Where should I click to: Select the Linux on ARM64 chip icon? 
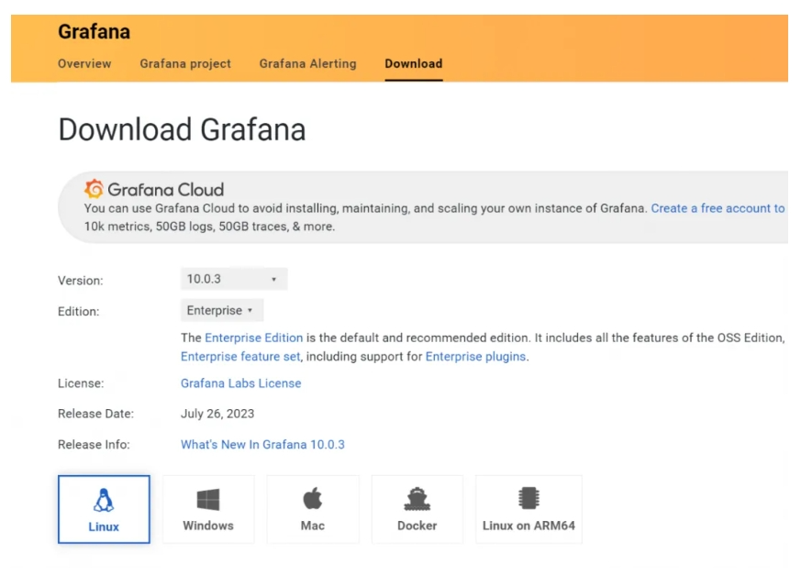tap(528, 498)
